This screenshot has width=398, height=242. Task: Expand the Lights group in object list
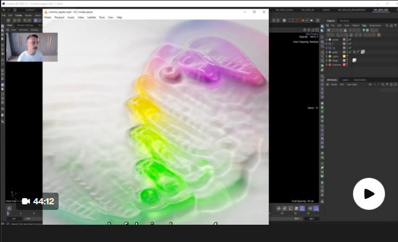(326, 56)
